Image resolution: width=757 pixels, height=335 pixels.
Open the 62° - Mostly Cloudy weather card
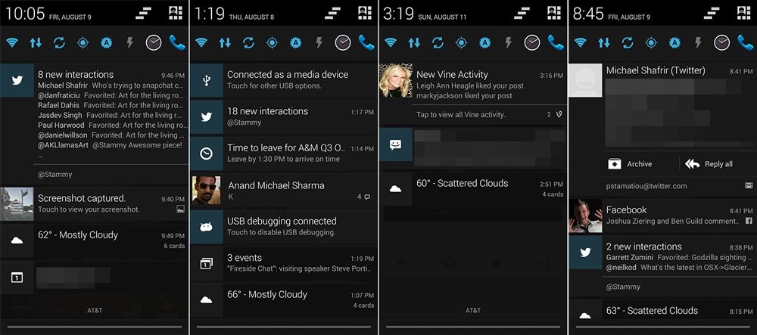[94, 240]
